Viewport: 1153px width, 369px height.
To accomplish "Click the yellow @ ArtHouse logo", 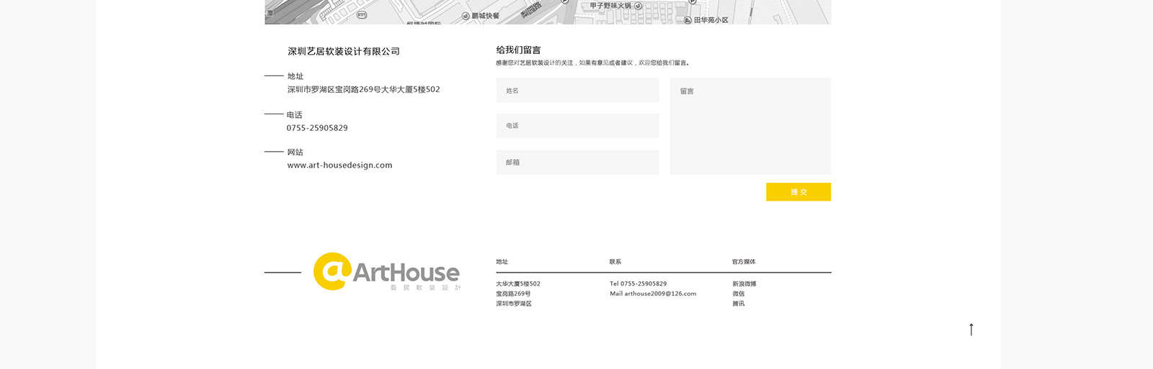I will 386,272.
